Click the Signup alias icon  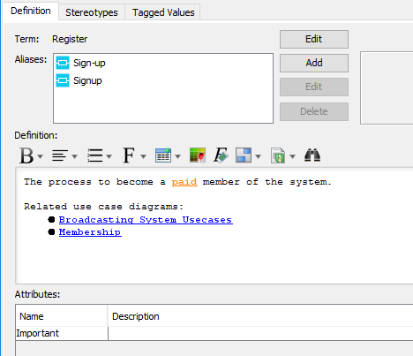tap(63, 80)
